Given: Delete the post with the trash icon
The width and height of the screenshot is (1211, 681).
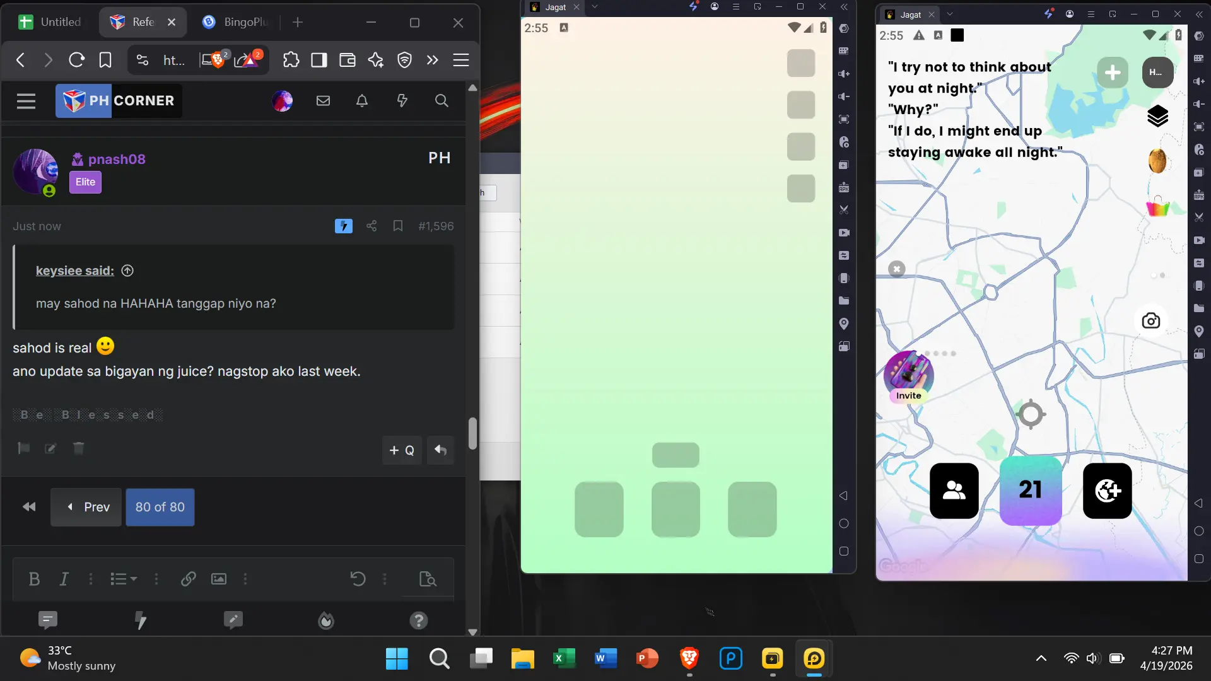Looking at the screenshot, I should (78, 448).
